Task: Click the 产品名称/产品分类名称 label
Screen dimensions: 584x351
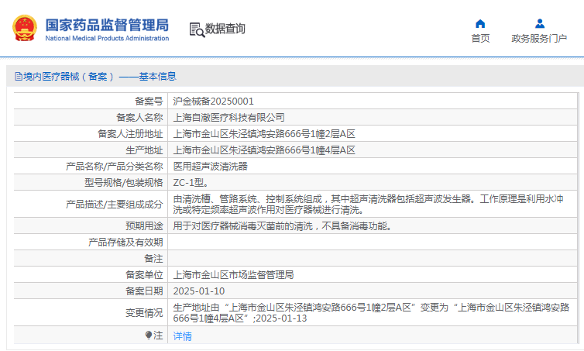Action: pyautogui.click(x=115, y=166)
